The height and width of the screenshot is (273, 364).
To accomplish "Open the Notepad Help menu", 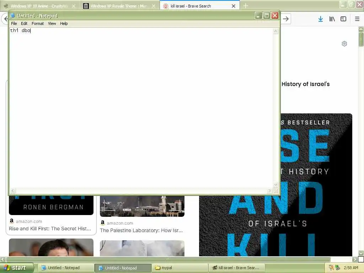I will 64,23.
